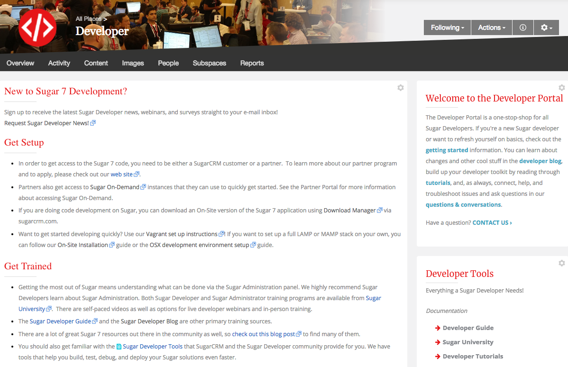Open Vagrant set up instructions link
Screen dimensions: 568x367
[x=182, y=234]
